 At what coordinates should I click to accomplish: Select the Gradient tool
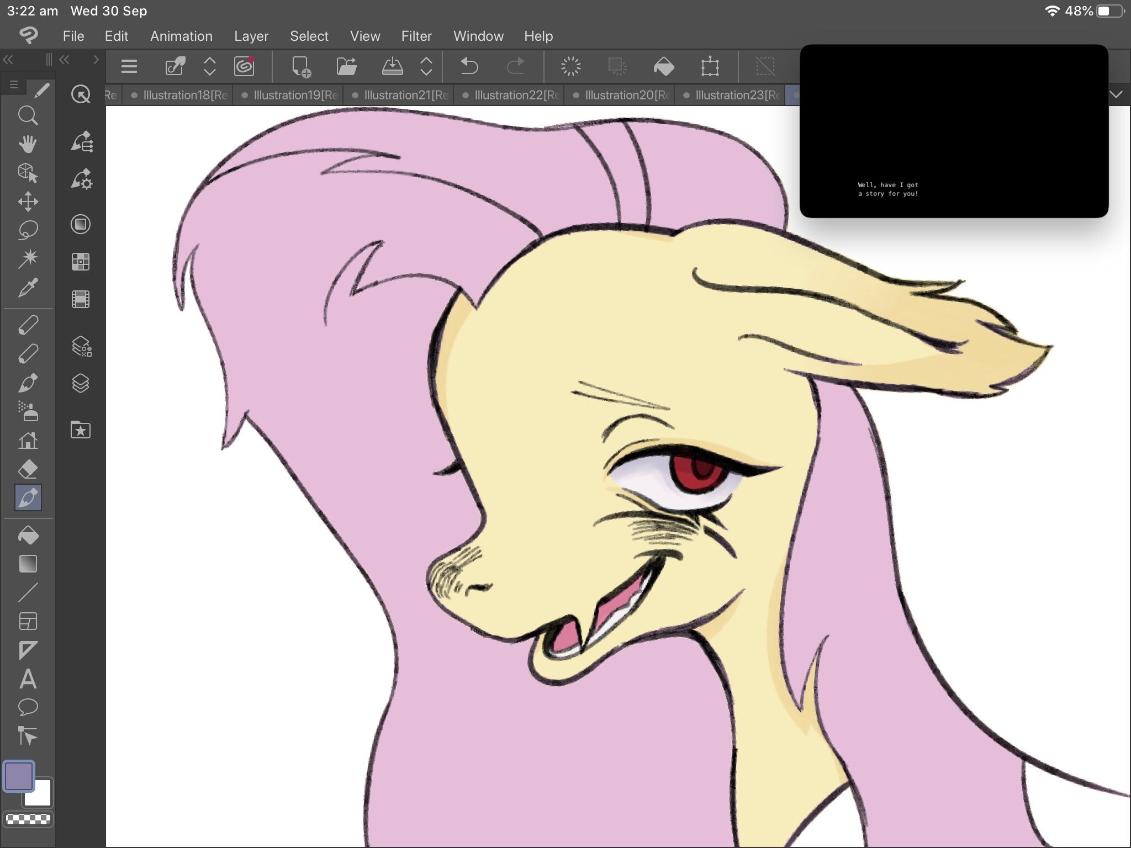[x=28, y=564]
